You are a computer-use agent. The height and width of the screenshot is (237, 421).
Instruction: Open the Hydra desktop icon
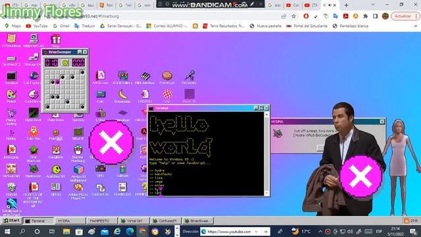coord(34,171)
